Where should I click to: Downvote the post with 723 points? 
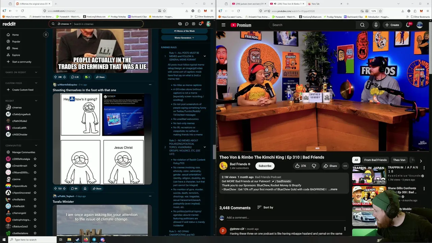[x=64, y=189]
